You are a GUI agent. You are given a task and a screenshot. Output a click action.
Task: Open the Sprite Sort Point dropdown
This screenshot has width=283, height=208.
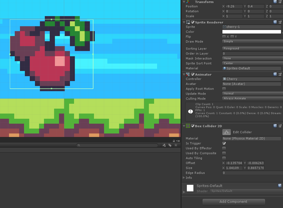coord(252,63)
